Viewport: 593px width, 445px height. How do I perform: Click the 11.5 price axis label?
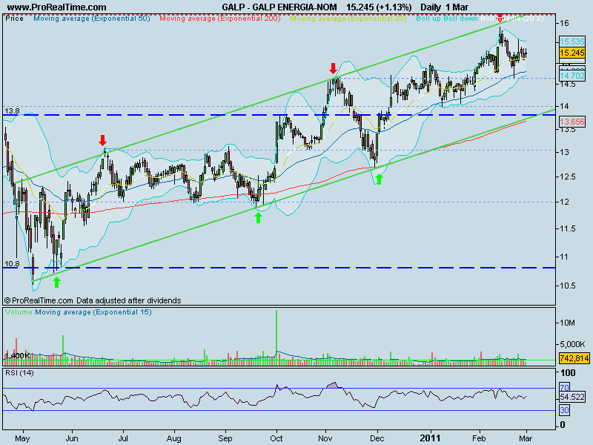pyautogui.click(x=567, y=228)
